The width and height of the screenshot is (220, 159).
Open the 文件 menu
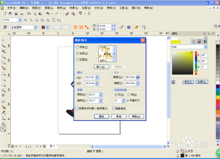[x=11, y=8]
